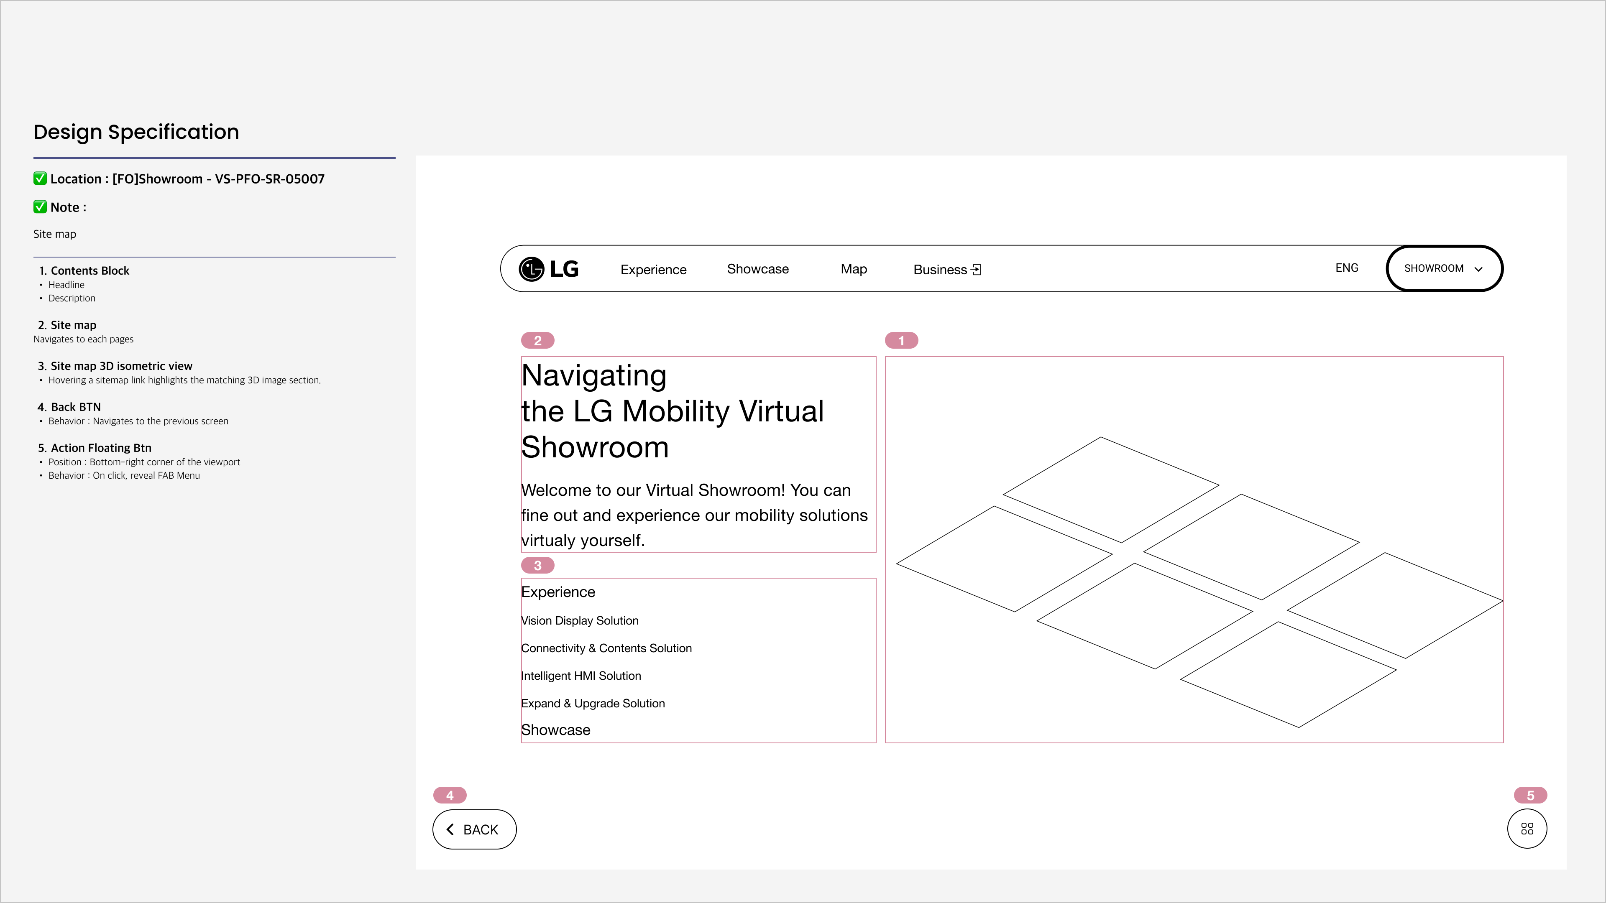This screenshot has width=1606, height=903.
Task: Open the Vision Display Solution link
Action: coord(580,621)
